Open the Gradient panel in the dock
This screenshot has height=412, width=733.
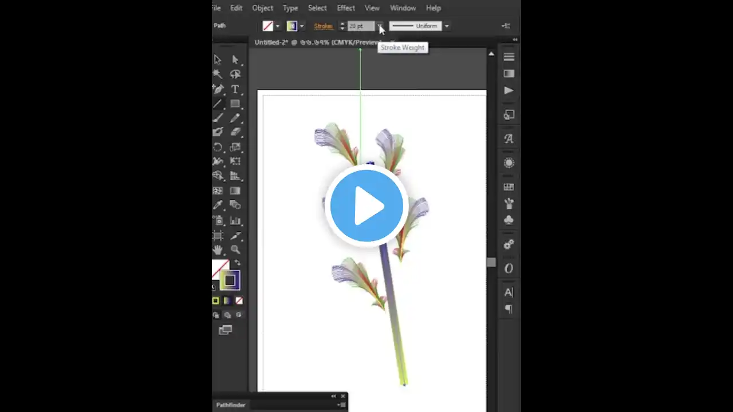pos(509,73)
